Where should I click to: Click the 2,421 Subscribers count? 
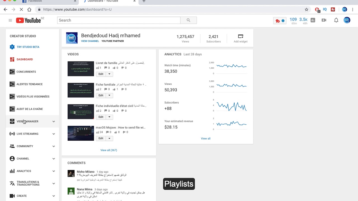[213, 37]
